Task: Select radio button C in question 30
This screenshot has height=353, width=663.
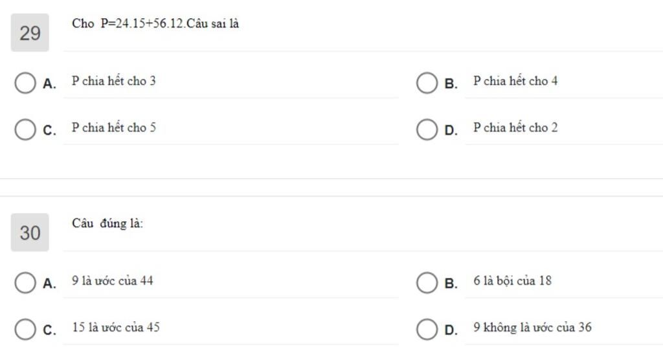Action: pos(25,329)
